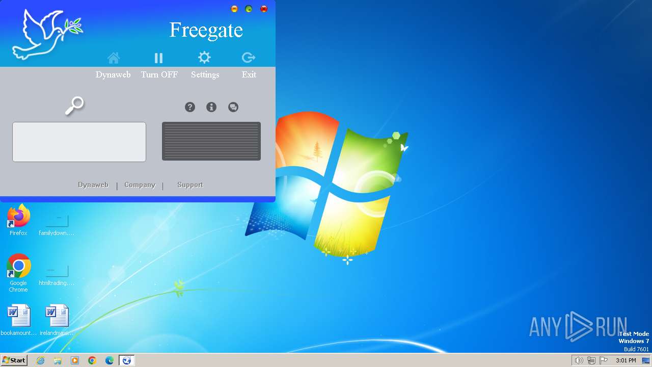Open the Dynaweb link at the bottom of Freegate
Image resolution: width=652 pixels, height=367 pixels.
click(x=93, y=185)
